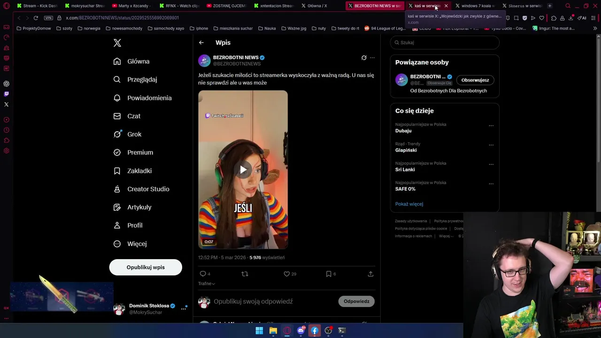Go back with the Wpis arrow
This screenshot has height=338, width=601.
(x=201, y=43)
